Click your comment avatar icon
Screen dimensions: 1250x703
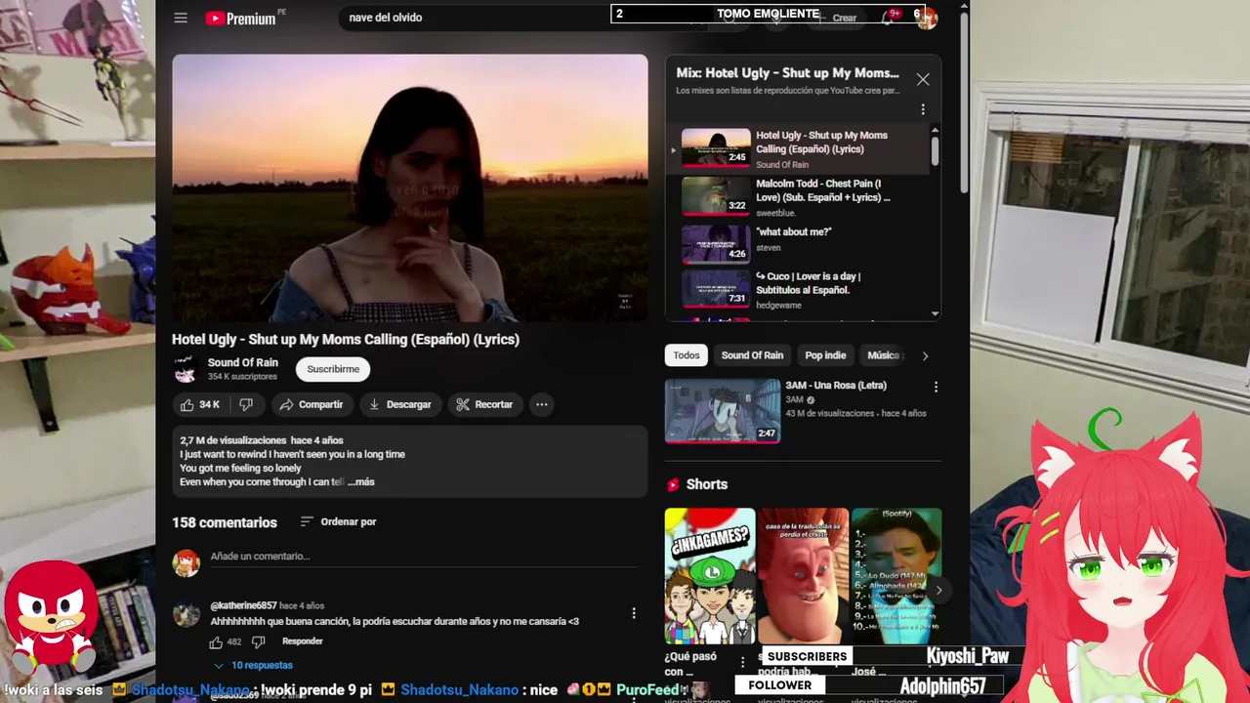(186, 563)
